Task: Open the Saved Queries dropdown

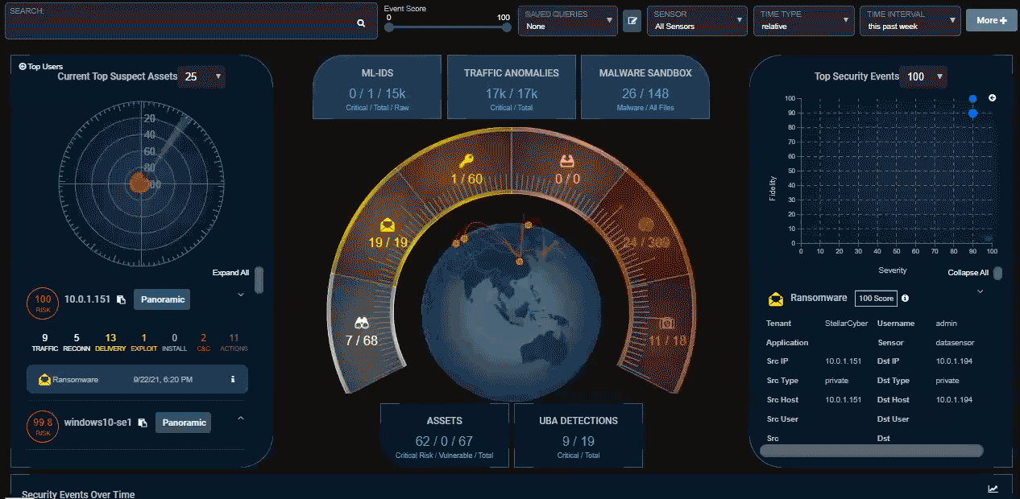Action: (569, 21)
